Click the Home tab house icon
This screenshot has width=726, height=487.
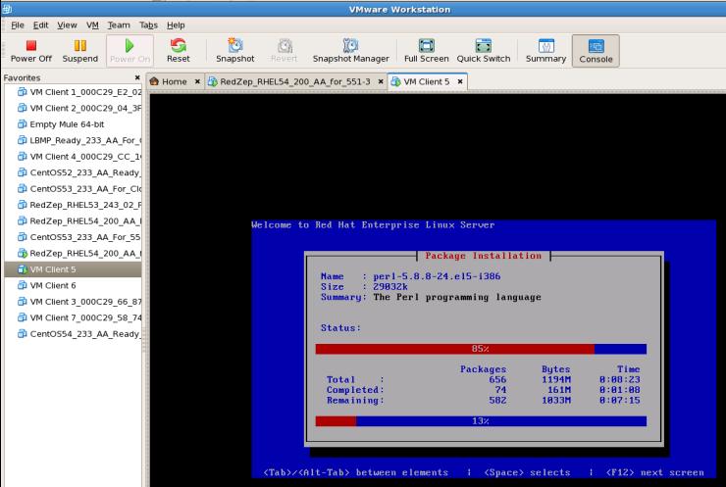point(155,81)
